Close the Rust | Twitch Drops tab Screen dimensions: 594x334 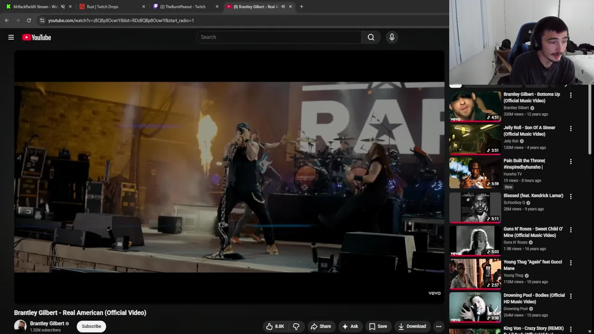pyautogui.click(x=143, y=6)
